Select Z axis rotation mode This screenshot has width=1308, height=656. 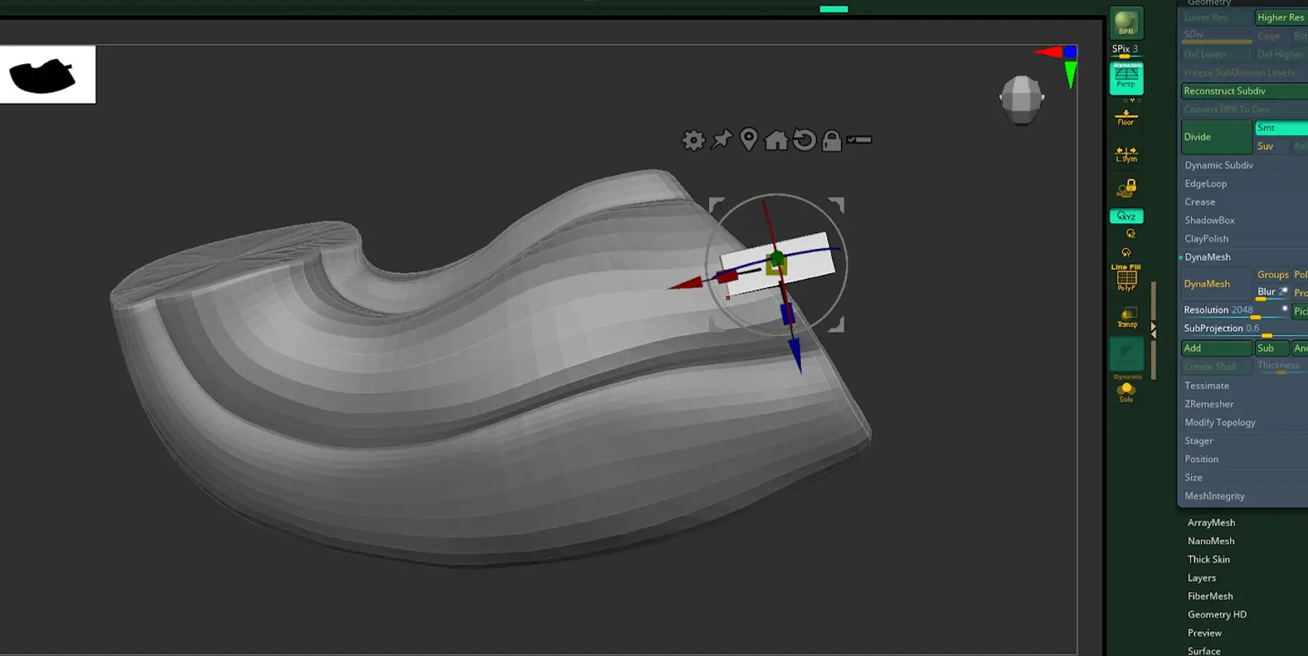point(1130,234)
